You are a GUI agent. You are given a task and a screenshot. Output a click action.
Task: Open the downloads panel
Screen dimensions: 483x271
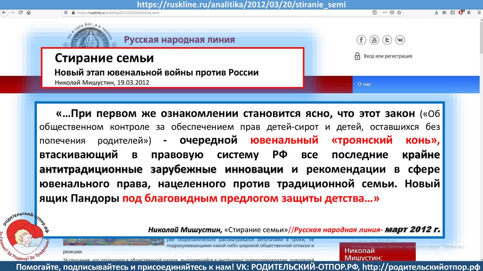[436, 13]
